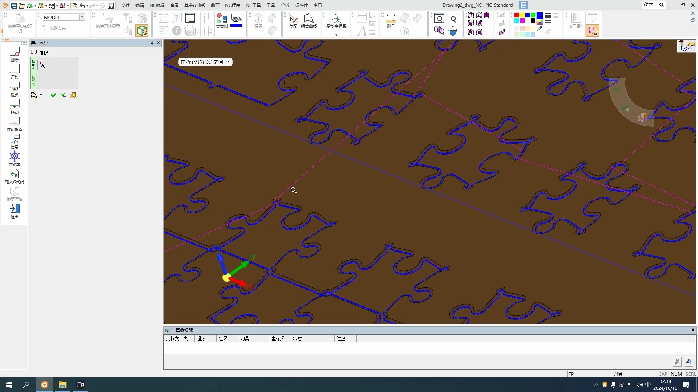Click the 测量 (Measure) ruler tool
The width and height of the screenshot is (698, 392).
[x=391, y=20]
